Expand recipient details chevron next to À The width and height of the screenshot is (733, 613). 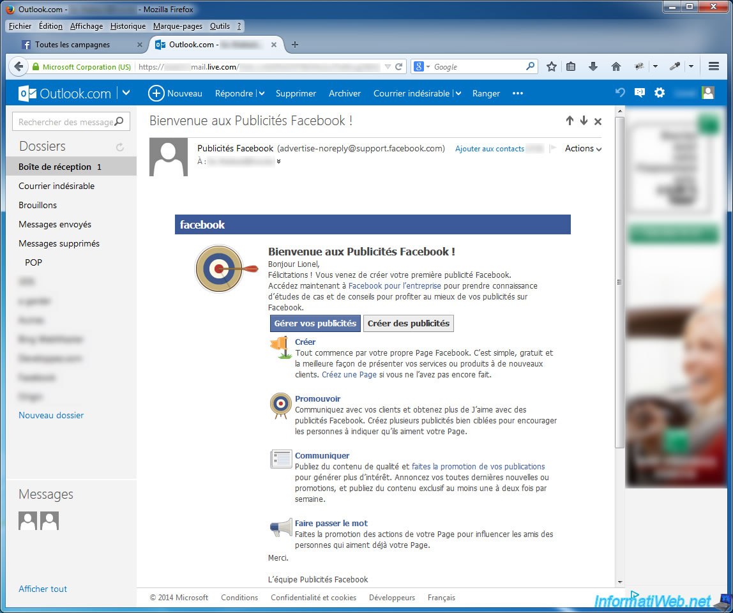point(278,162)
